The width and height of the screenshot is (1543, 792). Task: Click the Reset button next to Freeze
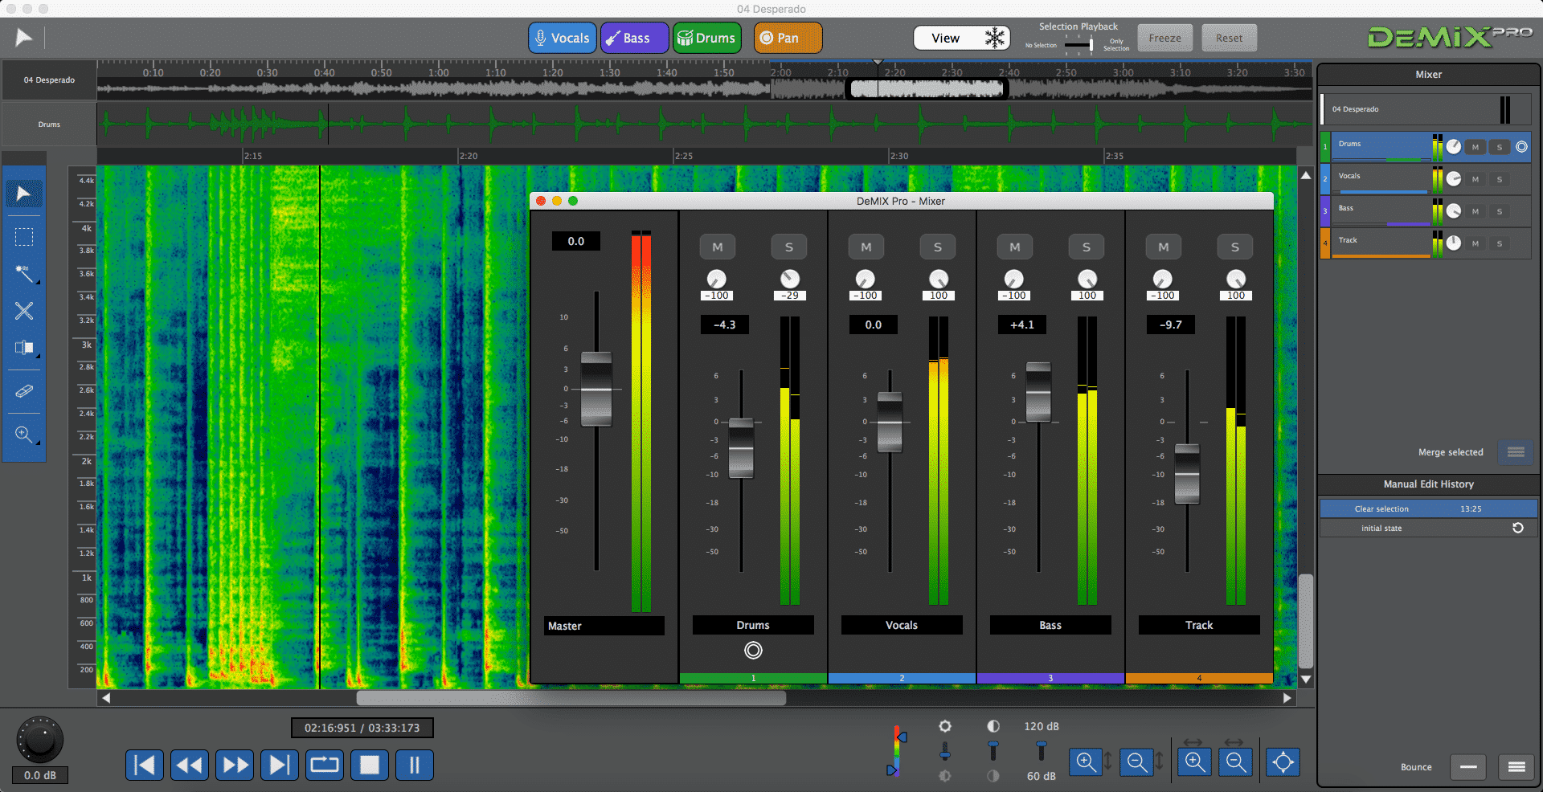[1229, 38]
